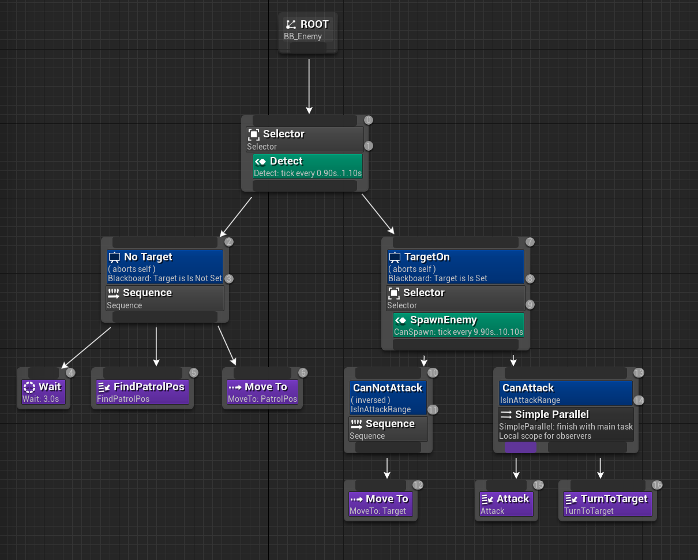The width and height of the screenshot is (698, 560).
Task: Click the ROOT node bottom output pin
Action: (x=308, y=48)
